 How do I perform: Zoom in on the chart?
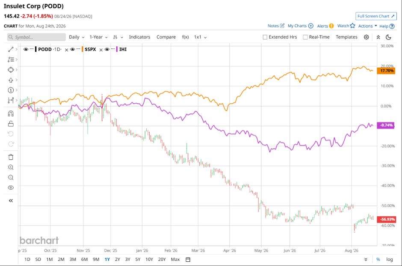click(11, 167)
